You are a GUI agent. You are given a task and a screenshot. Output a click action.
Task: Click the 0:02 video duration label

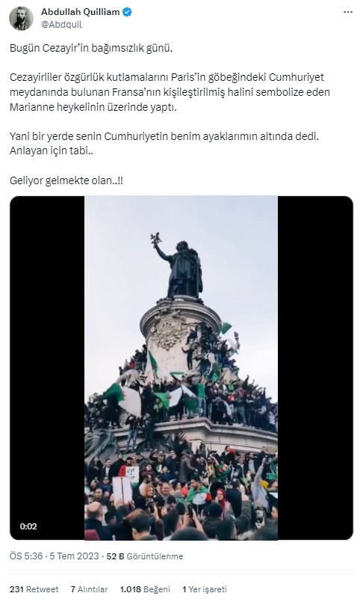pos(28,526)
